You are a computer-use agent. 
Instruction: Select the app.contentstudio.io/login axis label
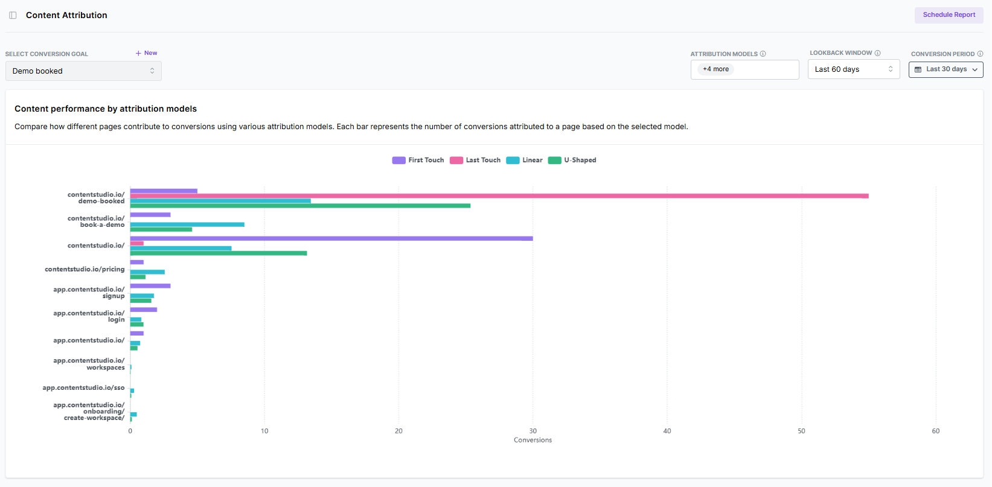[x=89, y=316]
